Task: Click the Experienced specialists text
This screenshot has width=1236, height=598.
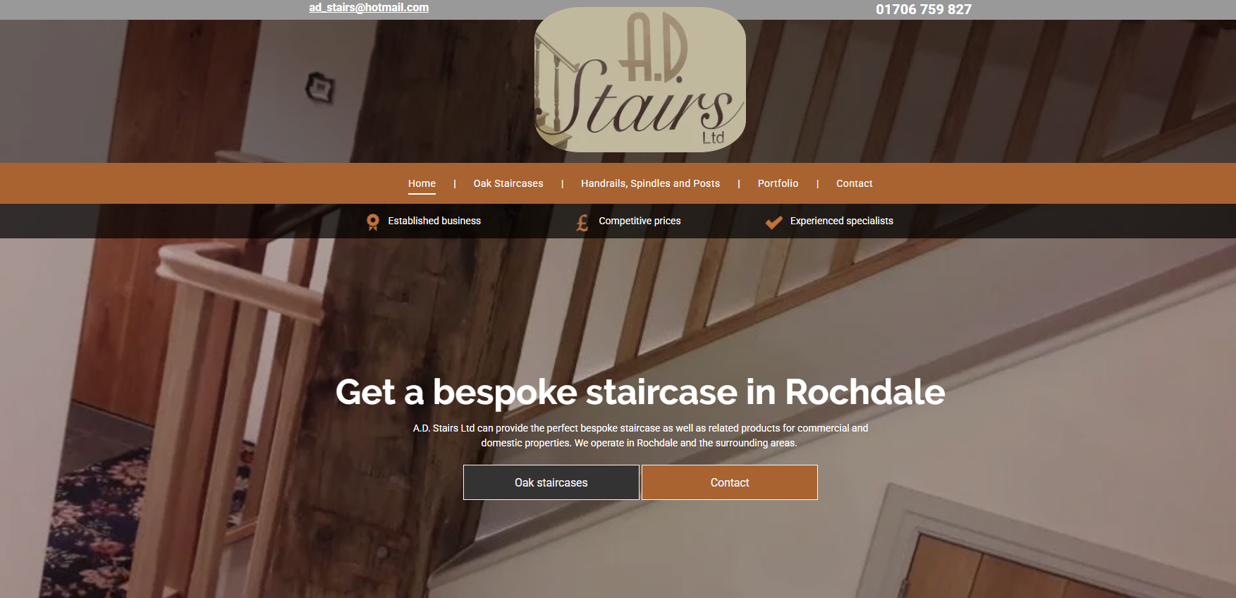Action: (x=842, y=221)
